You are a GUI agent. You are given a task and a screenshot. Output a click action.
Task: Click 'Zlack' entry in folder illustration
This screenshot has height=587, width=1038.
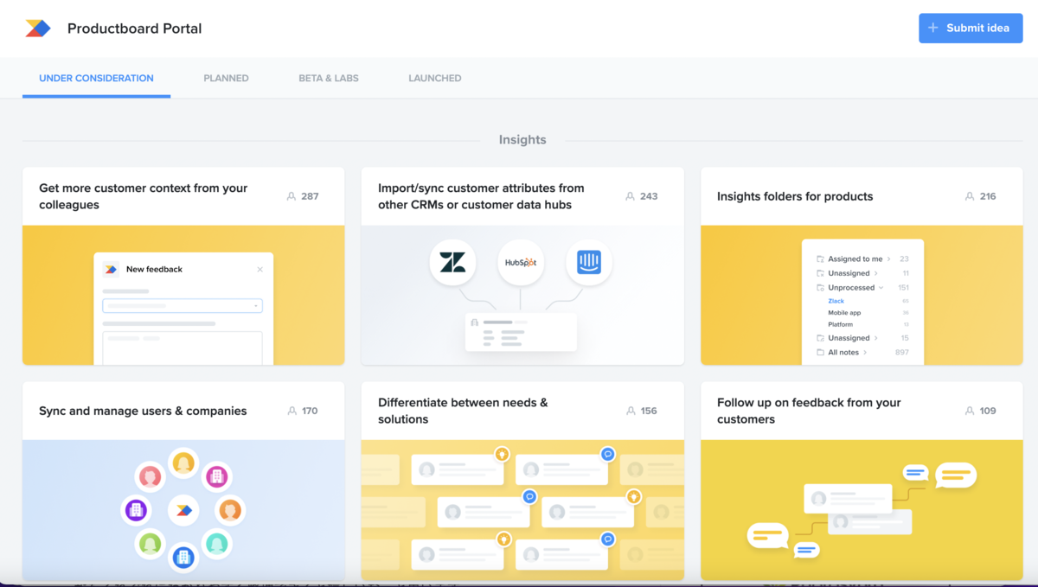836,301
